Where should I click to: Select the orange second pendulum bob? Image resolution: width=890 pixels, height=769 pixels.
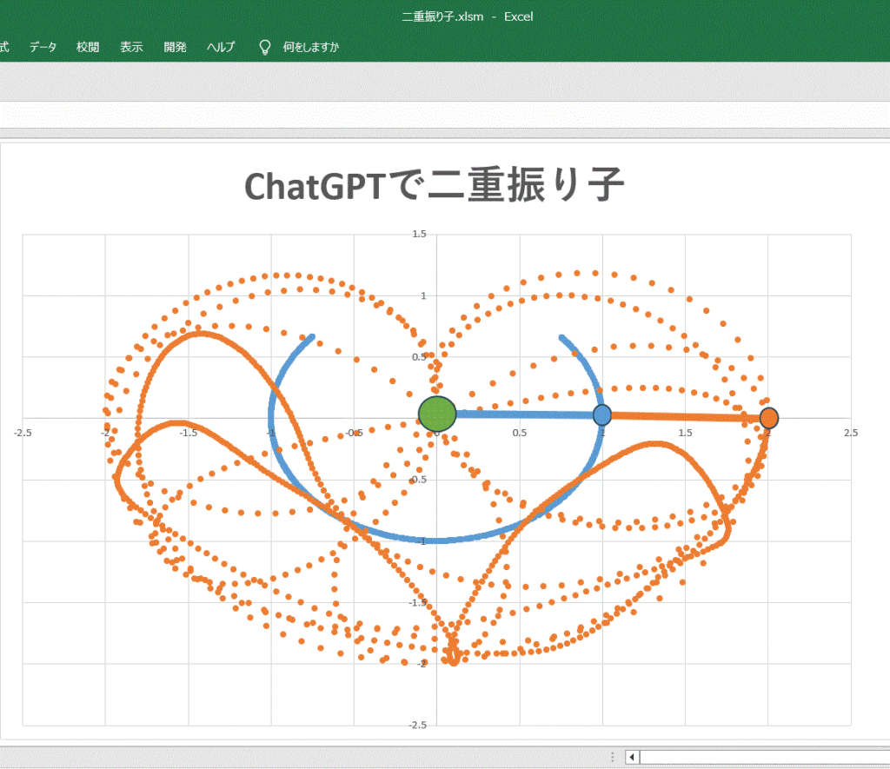coord(769,418)
